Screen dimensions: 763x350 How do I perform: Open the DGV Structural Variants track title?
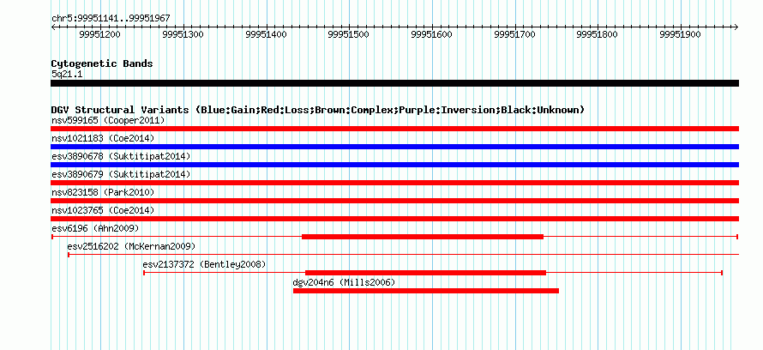318,110
